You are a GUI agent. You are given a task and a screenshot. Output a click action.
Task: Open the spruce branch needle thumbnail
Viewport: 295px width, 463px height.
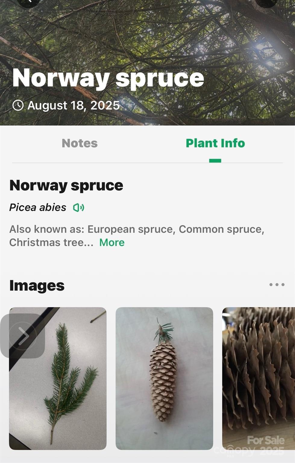coord(58,378)
